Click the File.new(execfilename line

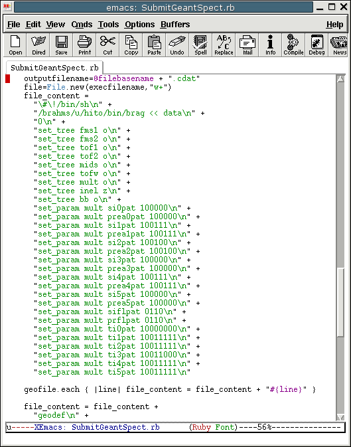click(x=98, y=87)
